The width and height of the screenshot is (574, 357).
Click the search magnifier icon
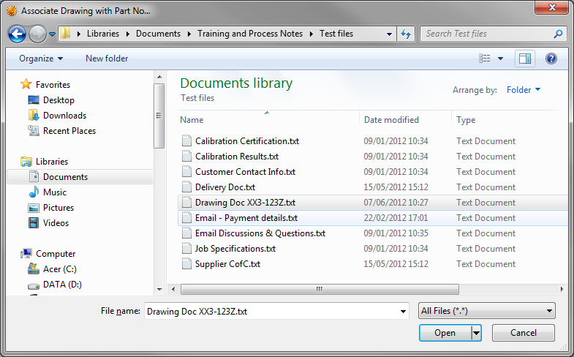click(558, 34)
